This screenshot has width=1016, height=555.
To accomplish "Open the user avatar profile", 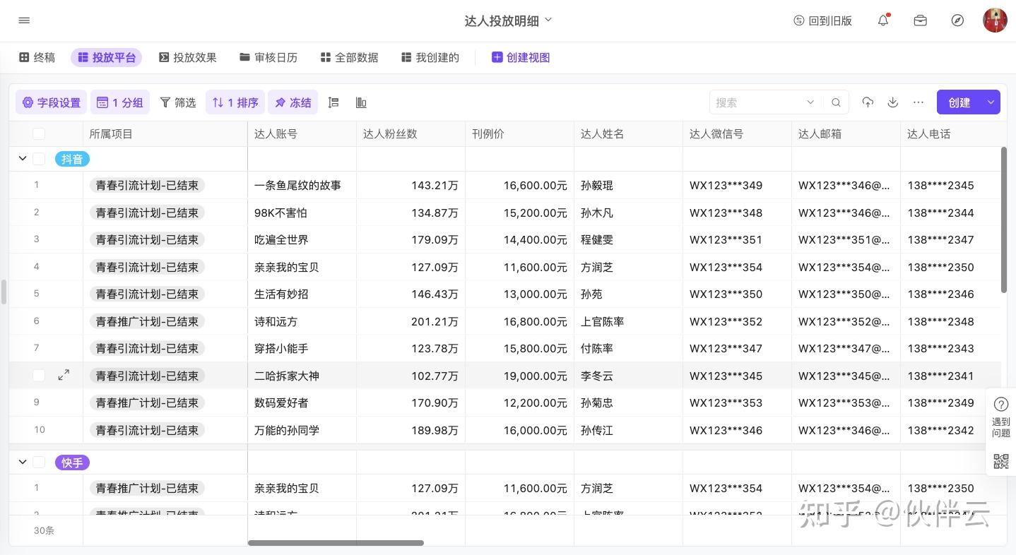I will (995, 20).
